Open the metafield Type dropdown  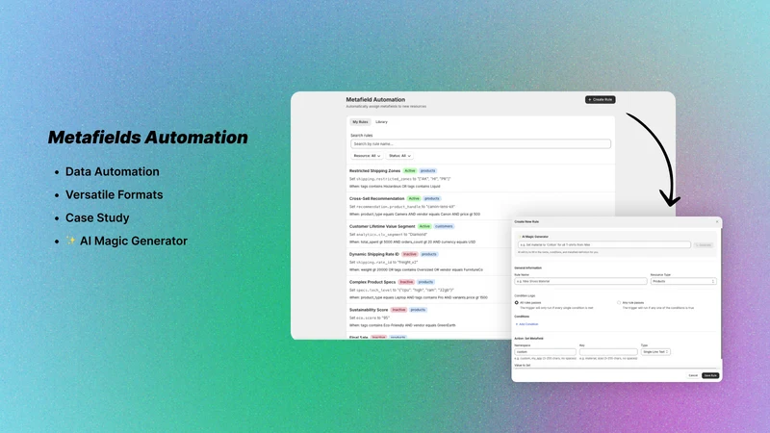click(x=655, y=352)
